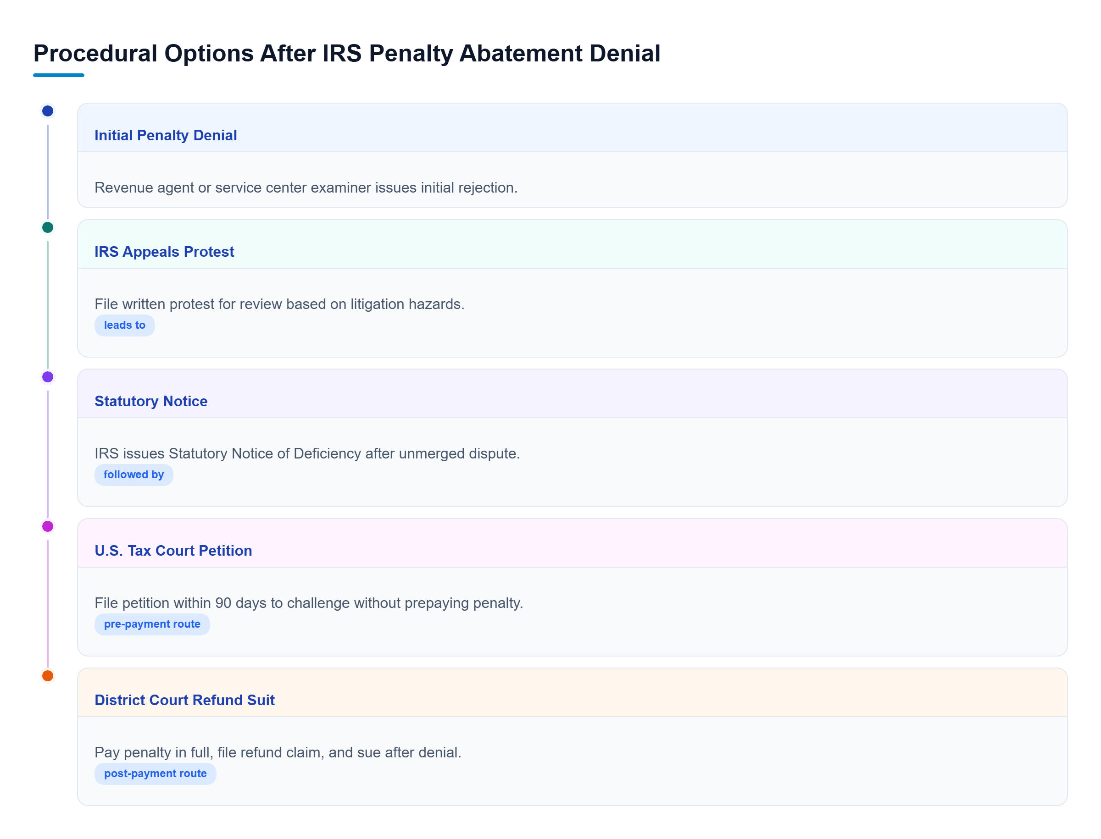Click text 'File written protest for review based on litigation hazards.'
Image resolution: width=1101 pixels, height=839 pixels.
279,304
